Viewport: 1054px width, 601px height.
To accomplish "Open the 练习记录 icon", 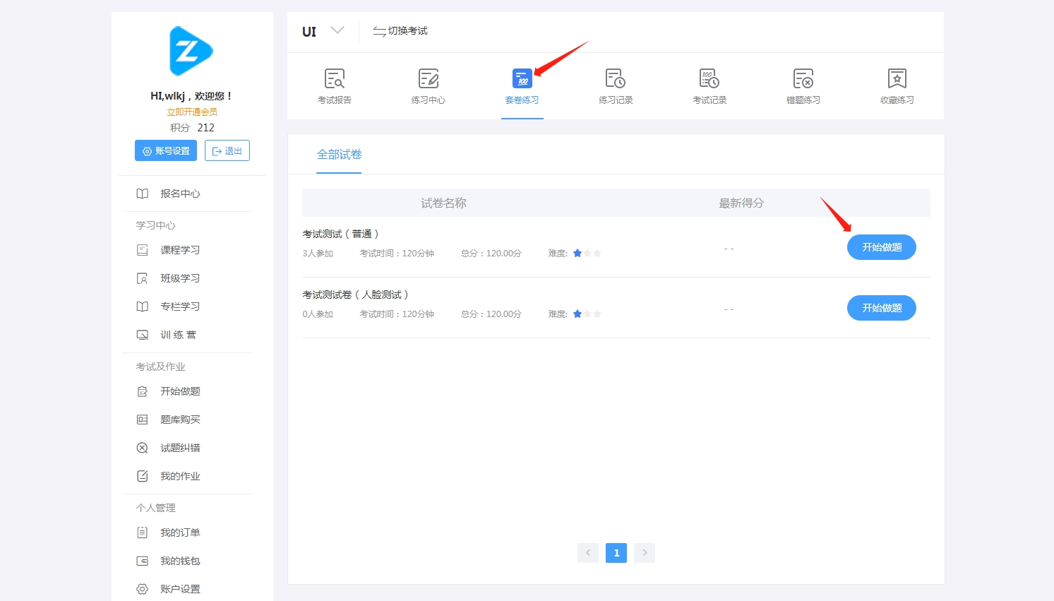I will click(x=616, y=78).
